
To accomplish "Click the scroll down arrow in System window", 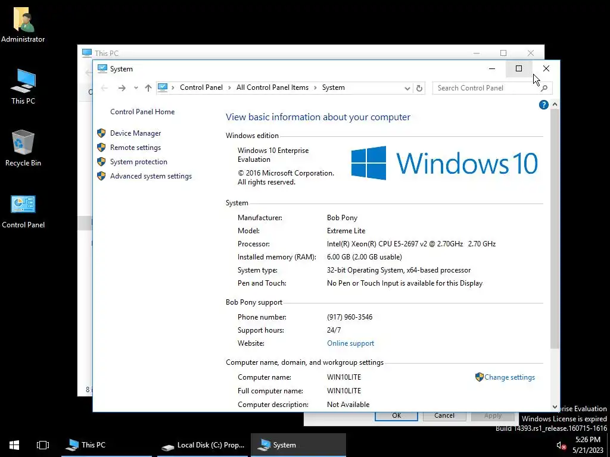I will pos(555,407).
